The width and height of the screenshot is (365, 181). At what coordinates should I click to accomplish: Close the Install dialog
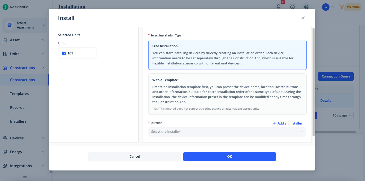[303, 18]
